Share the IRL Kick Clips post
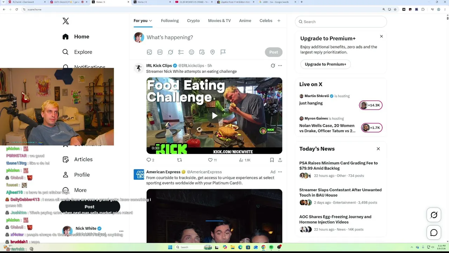449x253 pixels. (x=280, y=160)
